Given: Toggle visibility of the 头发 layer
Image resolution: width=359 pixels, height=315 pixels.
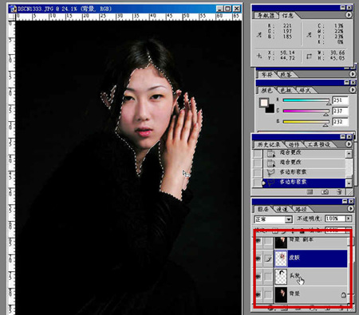Looking at the screenshot, I should pyautogui.click(x=258, y=277).
